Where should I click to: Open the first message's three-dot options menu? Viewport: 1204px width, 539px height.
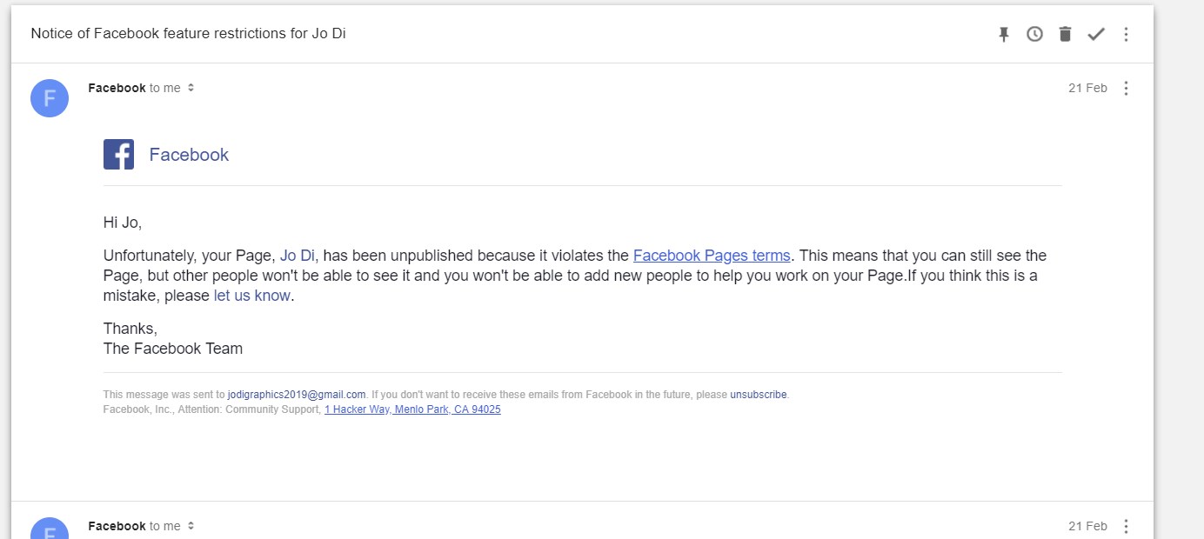pos(1126,88)
